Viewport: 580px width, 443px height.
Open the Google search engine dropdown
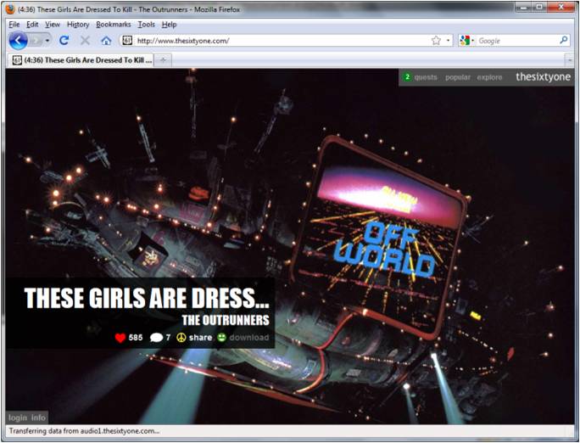point(467,41)
